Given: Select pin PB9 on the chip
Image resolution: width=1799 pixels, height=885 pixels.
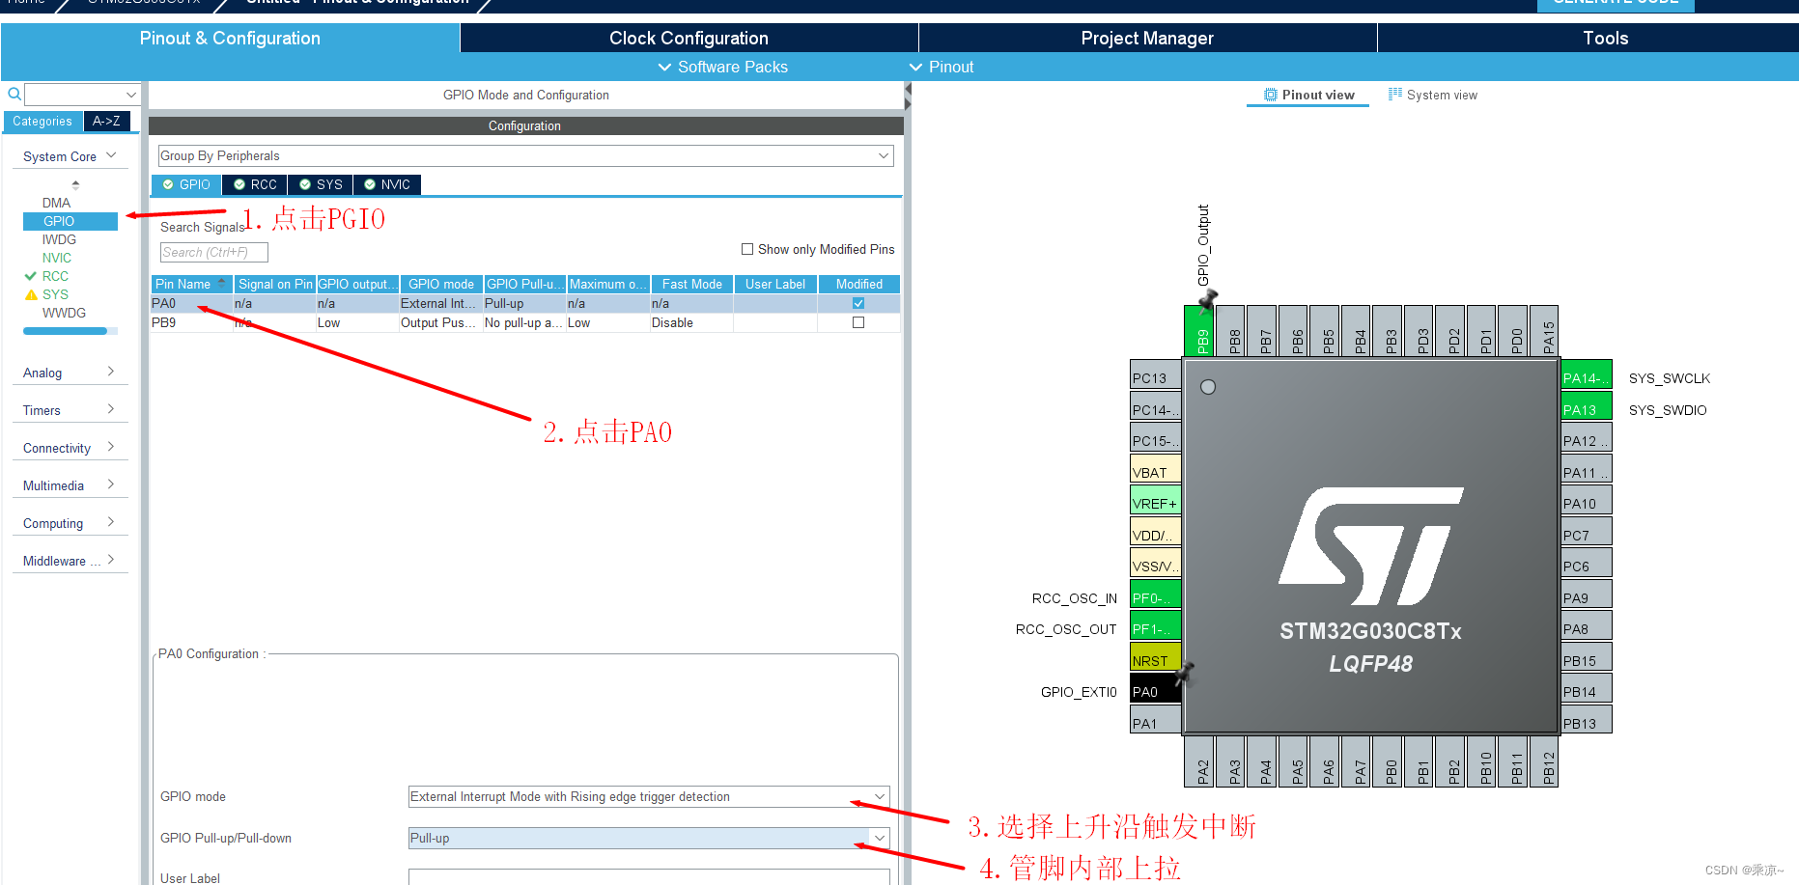Looking at the screenshot, I should coord(1198,331).
